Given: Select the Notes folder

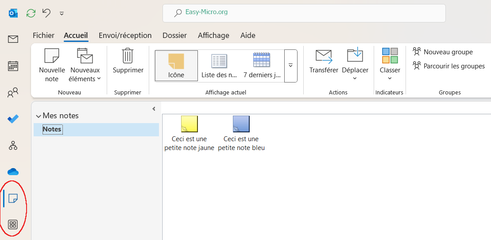Looking at the screenshot, I should [96, 129].
